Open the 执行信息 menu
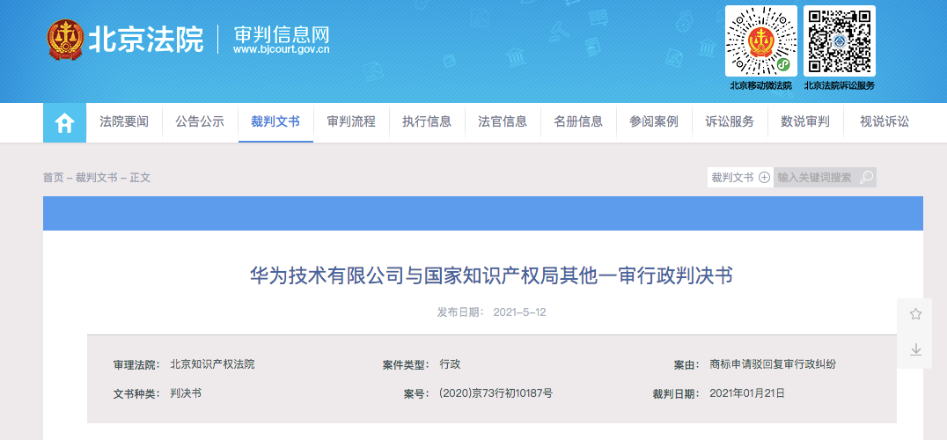 pos(427,122)
